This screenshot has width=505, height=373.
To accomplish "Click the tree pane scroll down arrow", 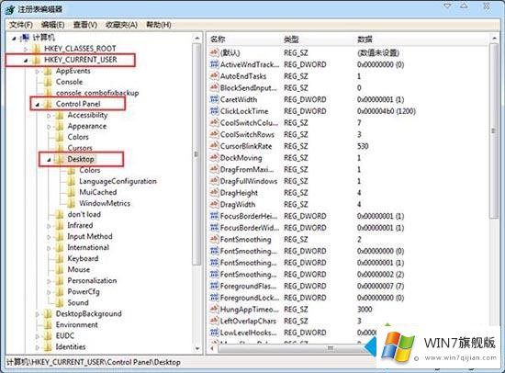I will [197, 349].
